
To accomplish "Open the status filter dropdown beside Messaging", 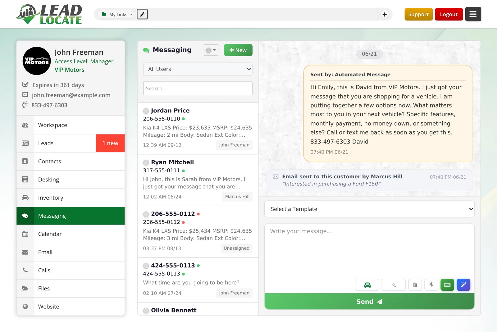I will tap(211, 50).
